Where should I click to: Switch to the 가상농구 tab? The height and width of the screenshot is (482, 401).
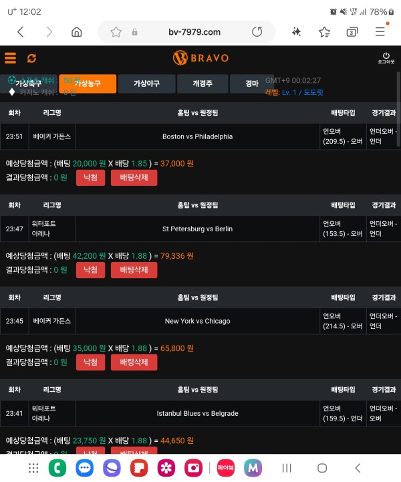[x=88, y=84]
